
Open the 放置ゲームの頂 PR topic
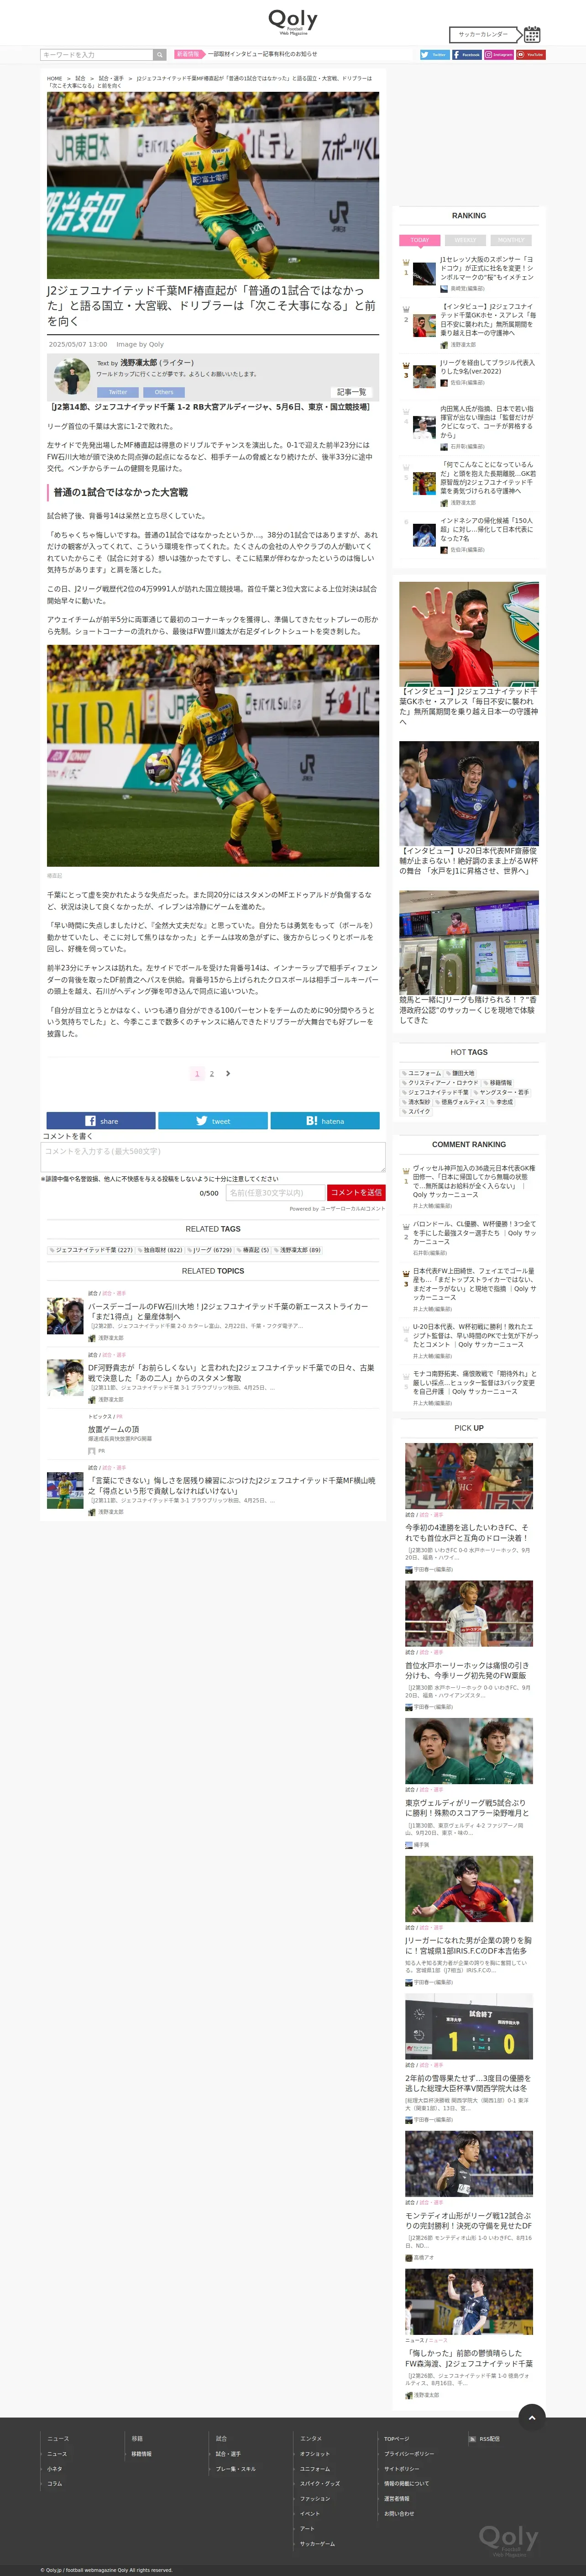(x=113, y=1429)
